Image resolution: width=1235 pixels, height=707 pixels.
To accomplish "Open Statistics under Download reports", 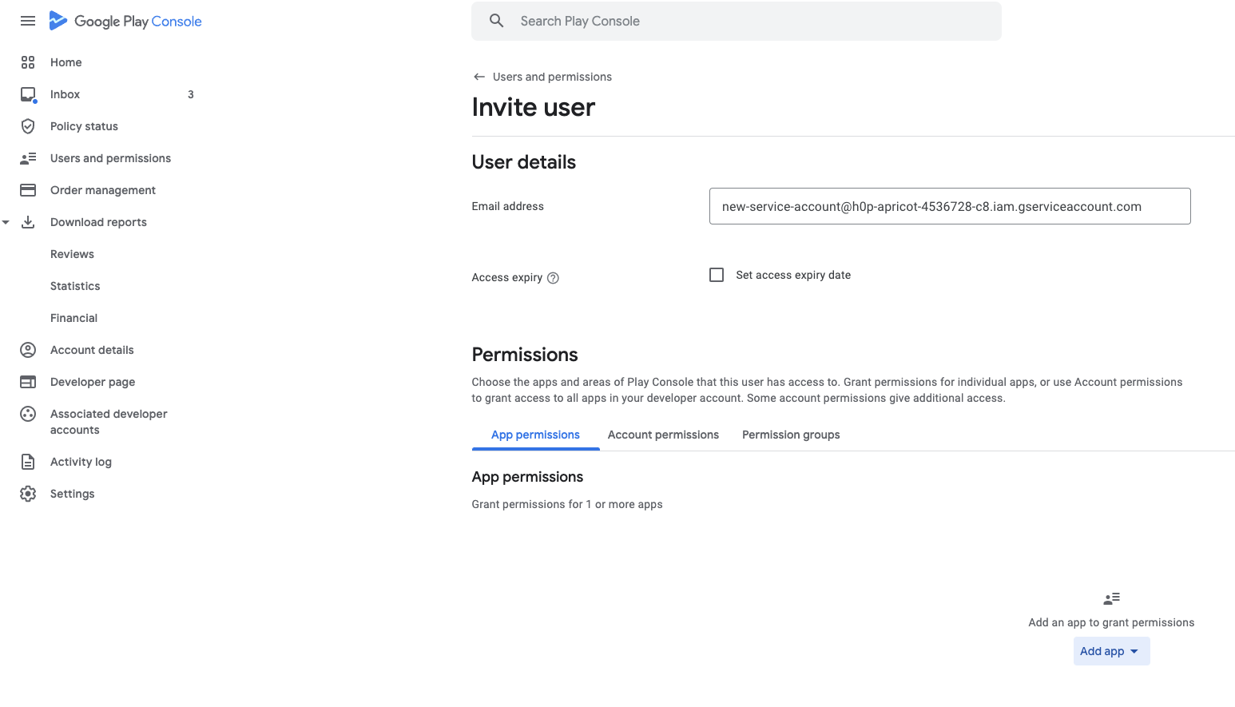I will click(x=75, y=286).
